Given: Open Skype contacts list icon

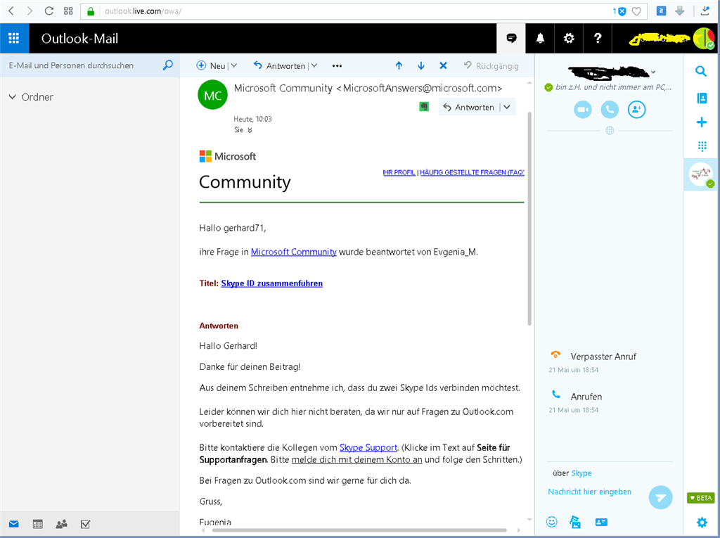Looking at the screenshot, I should click(x=702, y=98).
